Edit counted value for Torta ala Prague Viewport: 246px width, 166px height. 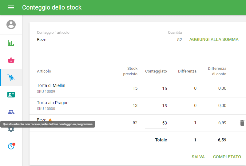[x=156, y=106]
